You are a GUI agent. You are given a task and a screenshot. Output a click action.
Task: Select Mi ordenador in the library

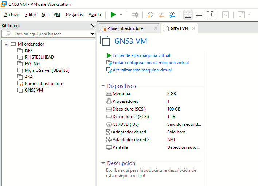click(31, 44)
